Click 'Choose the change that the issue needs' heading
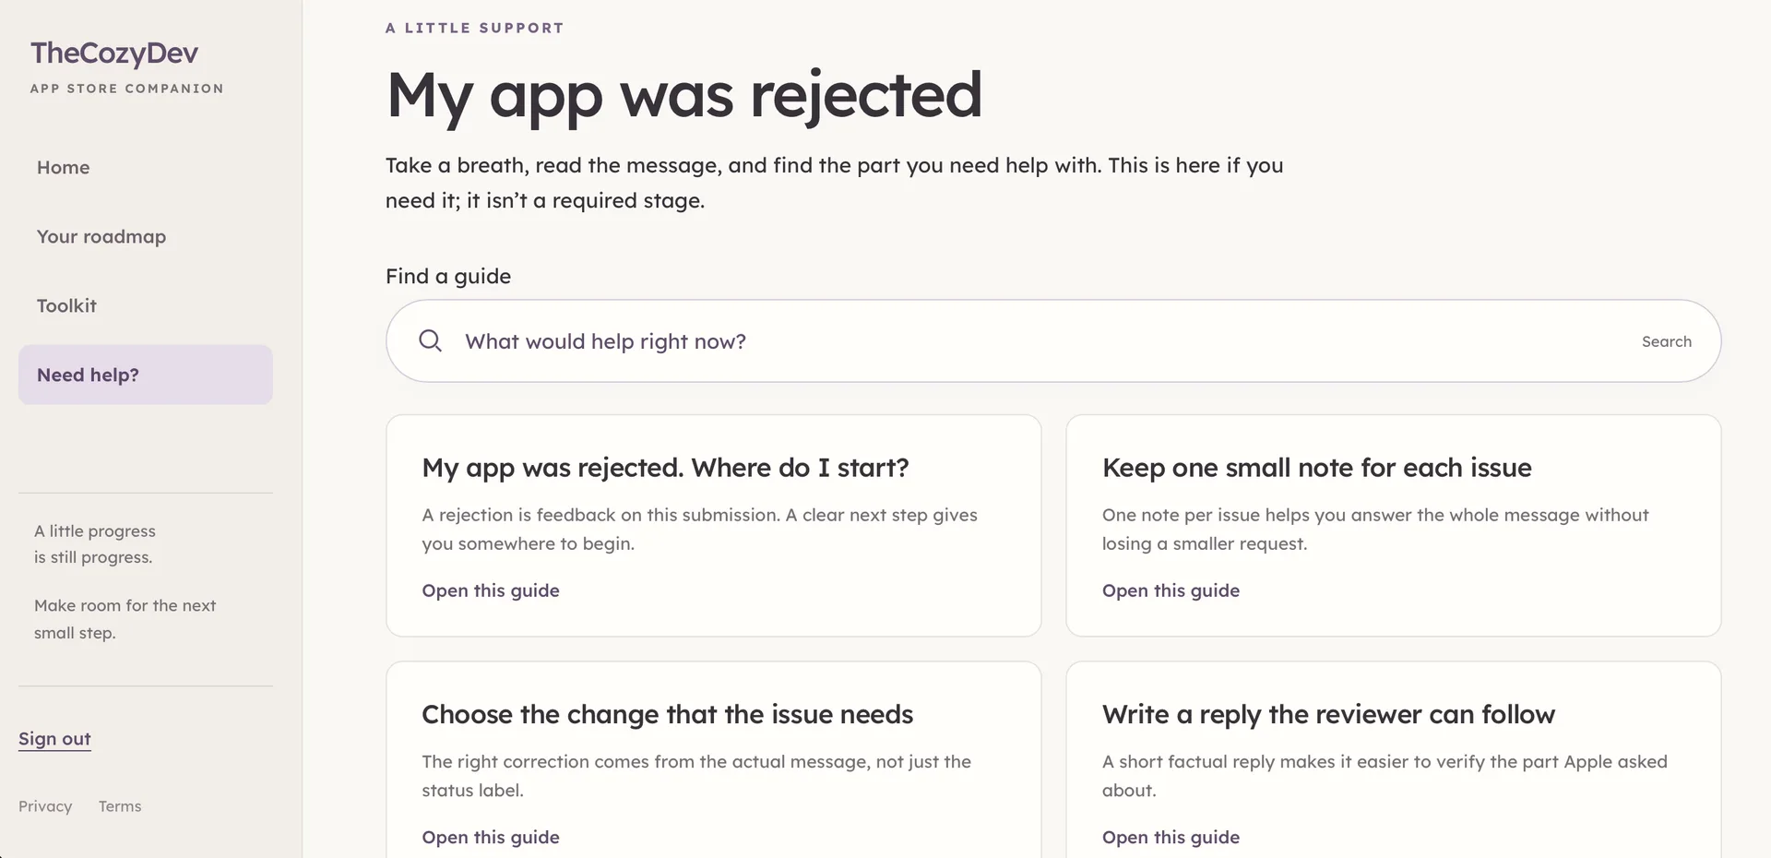 click(668, 714)
